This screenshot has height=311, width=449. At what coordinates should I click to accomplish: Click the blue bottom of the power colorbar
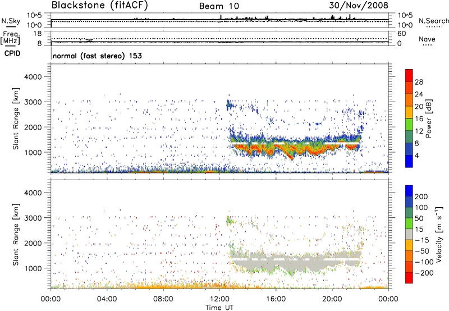(409, 161)
